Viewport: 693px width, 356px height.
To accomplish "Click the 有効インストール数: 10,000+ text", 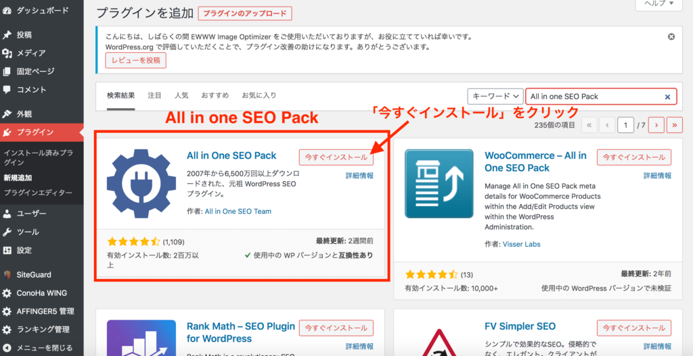I will (x=451, y=288).
